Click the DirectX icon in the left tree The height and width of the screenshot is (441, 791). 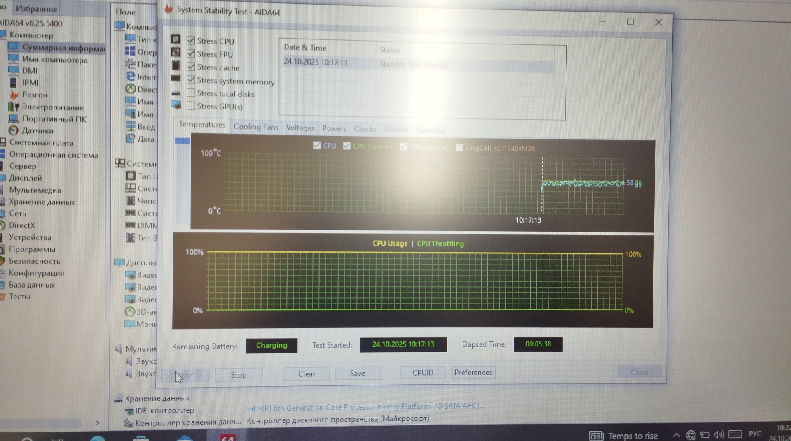[3, 225]
